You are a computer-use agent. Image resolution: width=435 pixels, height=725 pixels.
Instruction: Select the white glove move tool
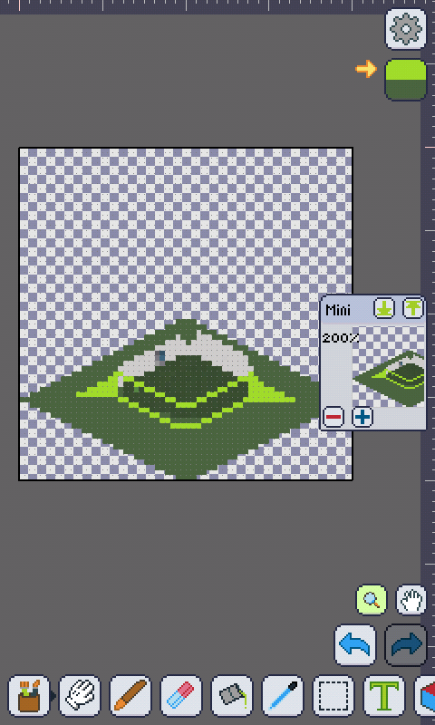pyautogui.click(x=80, y=696)
